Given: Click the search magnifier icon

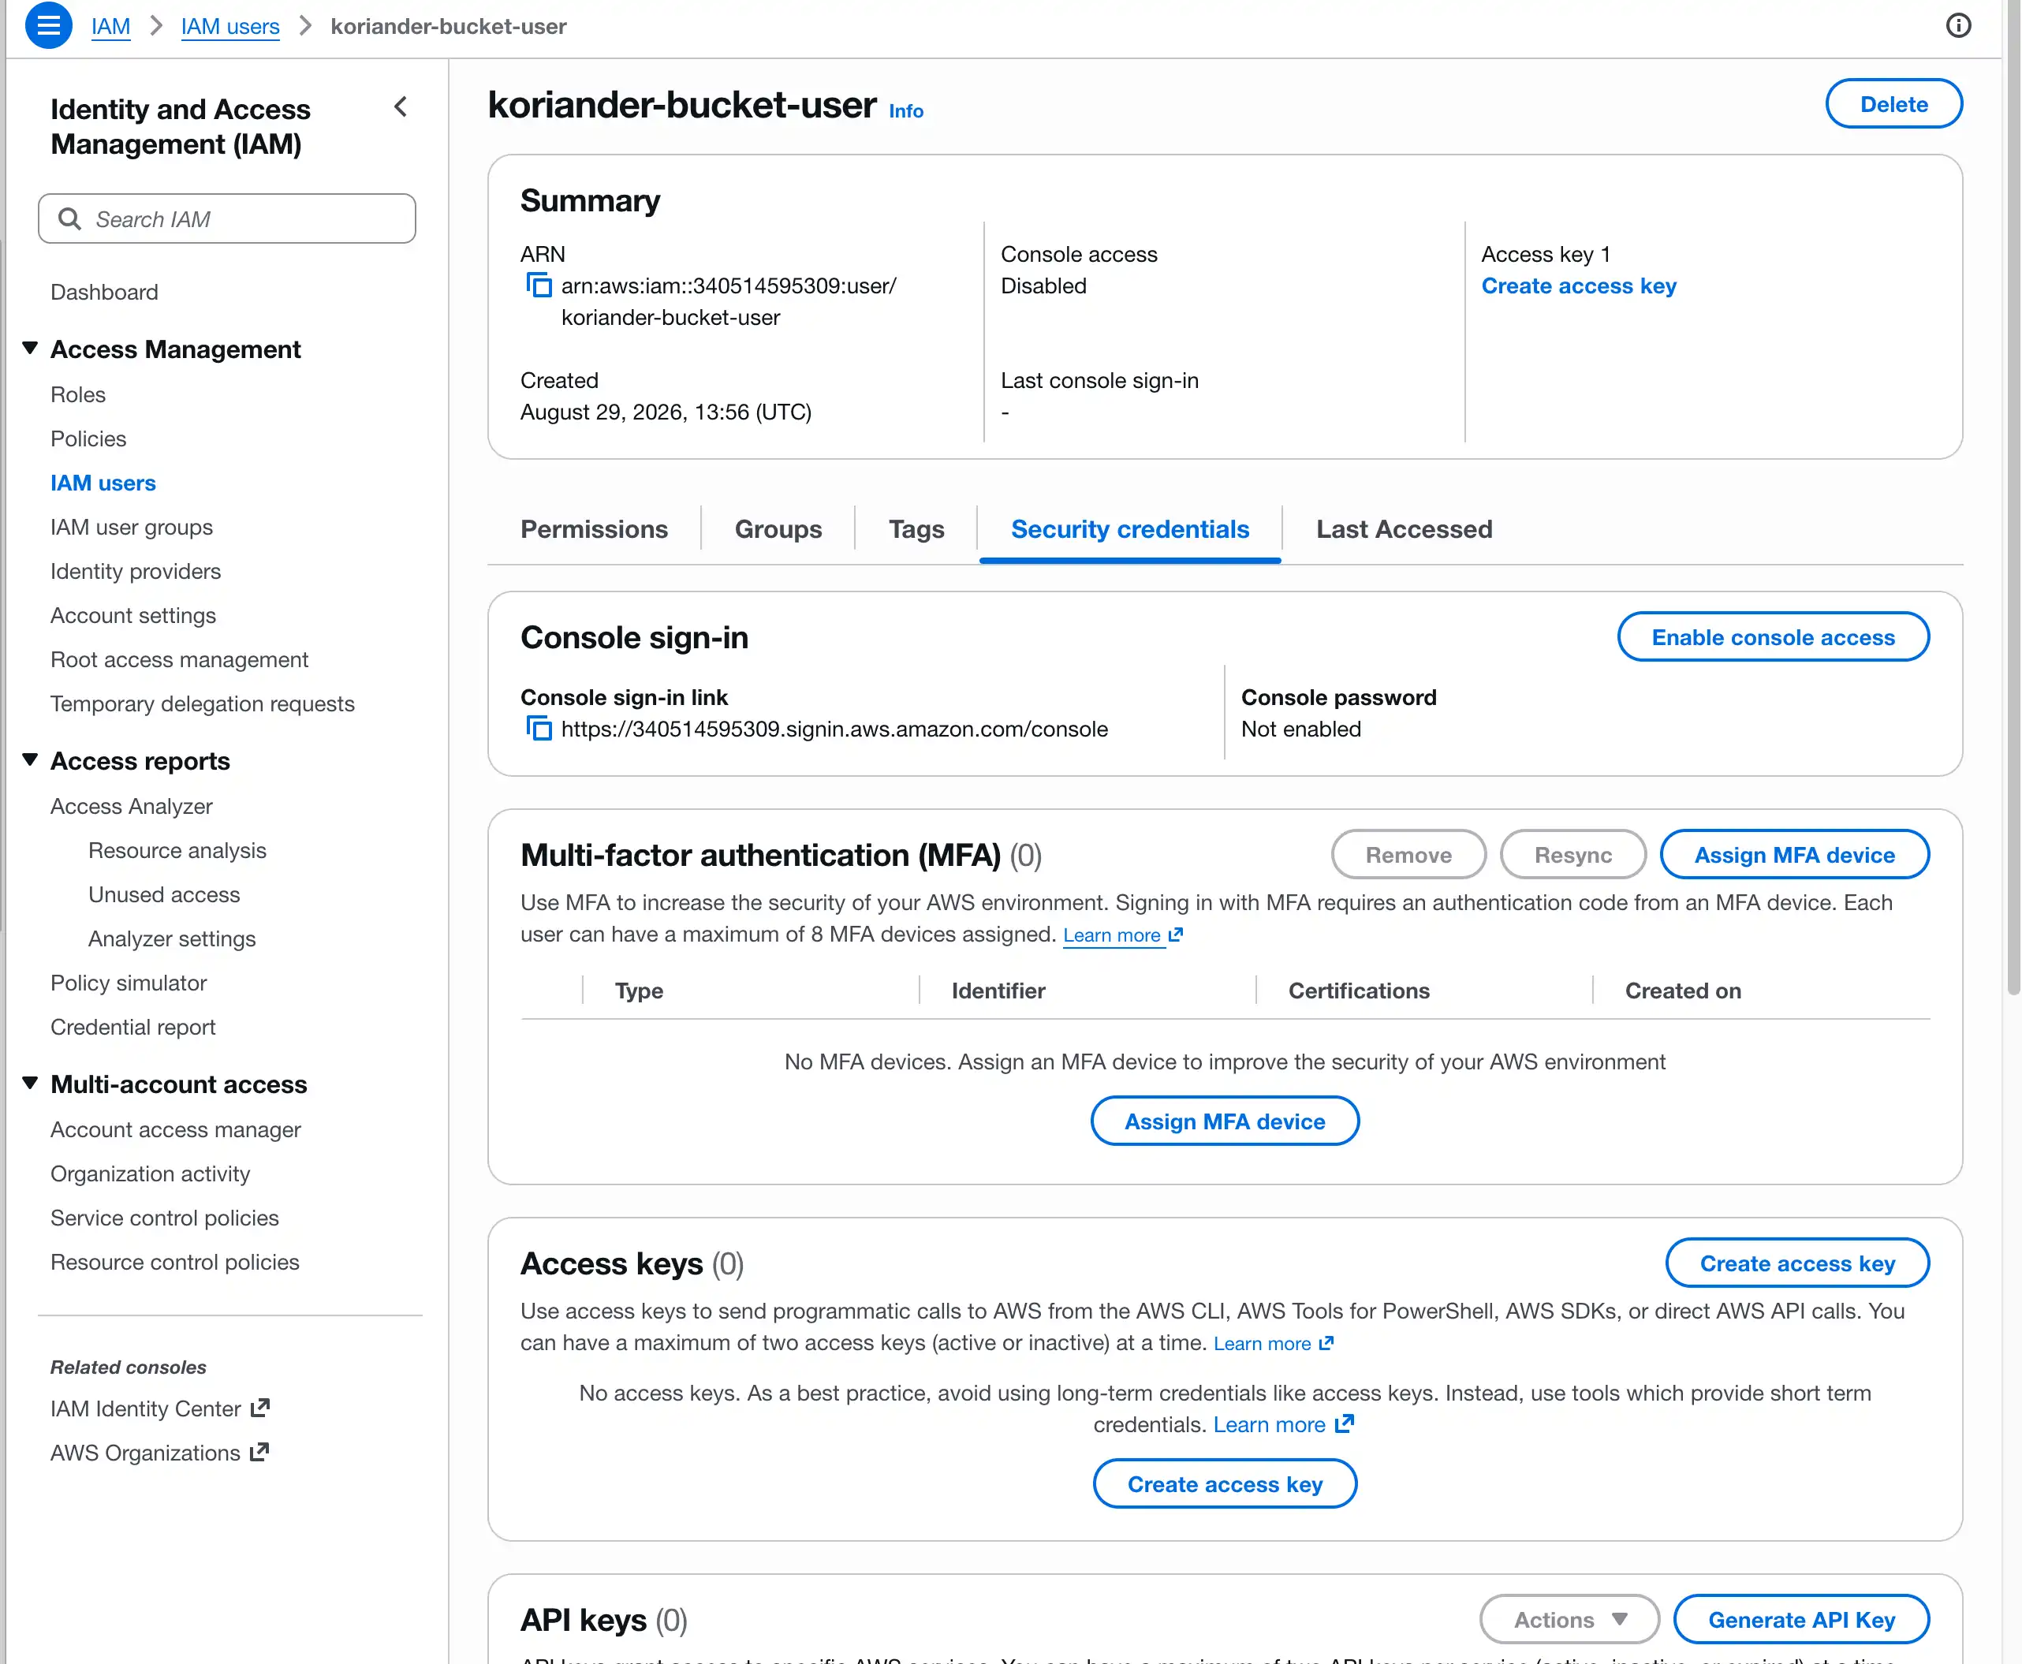Looking at the screenshot, I should pyautogui.click(x=69, y=218).
